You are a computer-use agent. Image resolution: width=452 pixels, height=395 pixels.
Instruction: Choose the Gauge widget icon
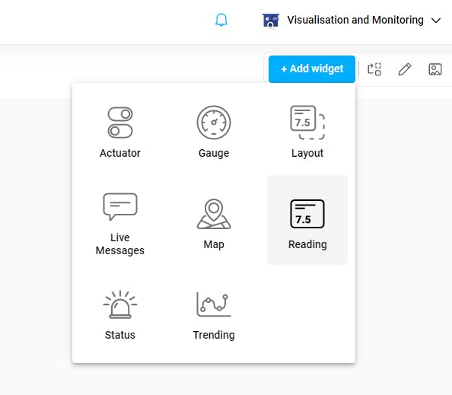214,123
